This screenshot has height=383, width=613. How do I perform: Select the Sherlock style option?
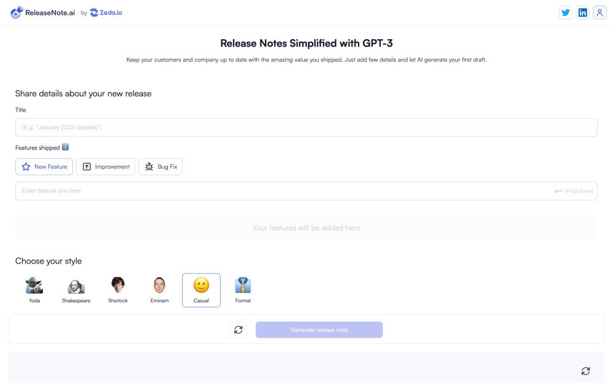tap(118, 286)
